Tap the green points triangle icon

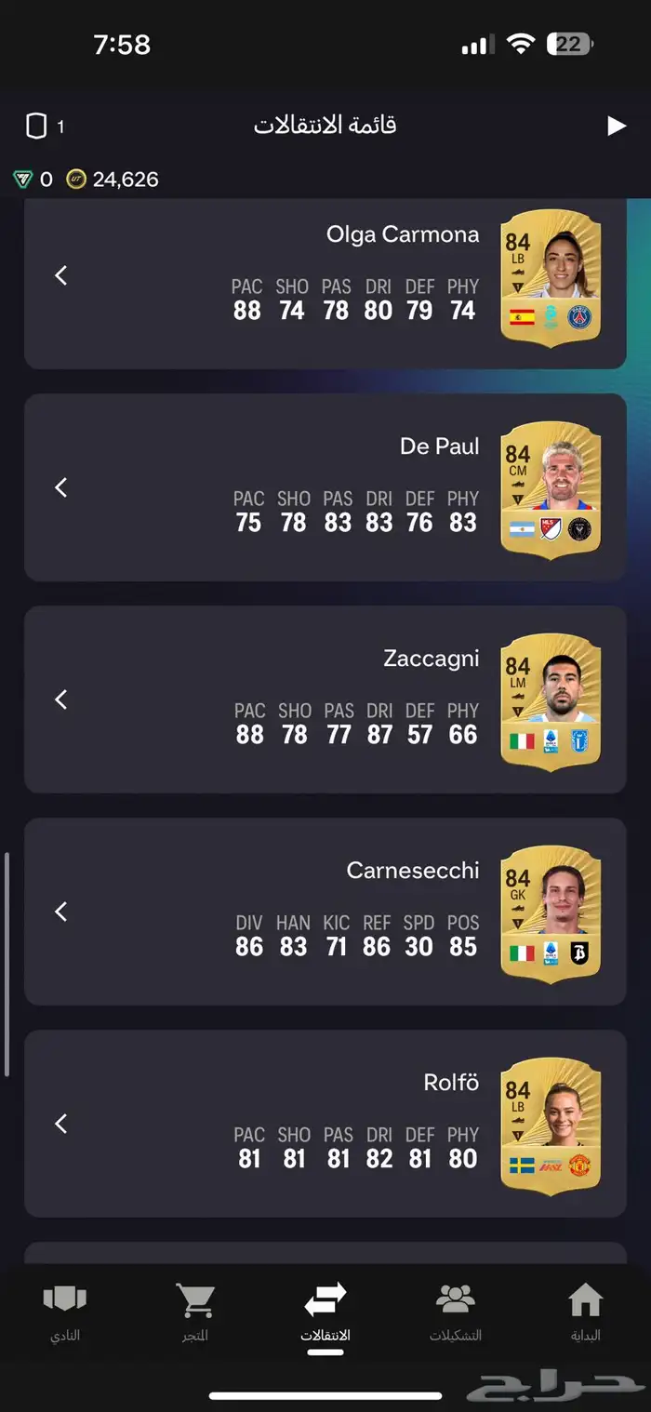(22, 180)
